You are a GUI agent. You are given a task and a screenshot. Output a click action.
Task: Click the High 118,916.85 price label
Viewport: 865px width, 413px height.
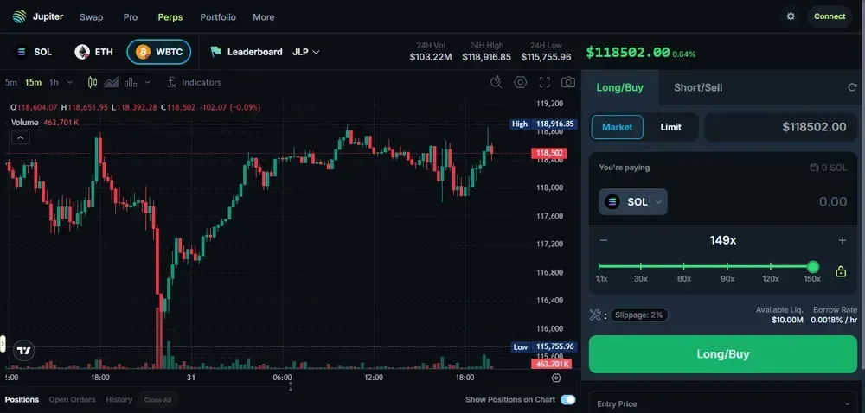coord(544,124)
